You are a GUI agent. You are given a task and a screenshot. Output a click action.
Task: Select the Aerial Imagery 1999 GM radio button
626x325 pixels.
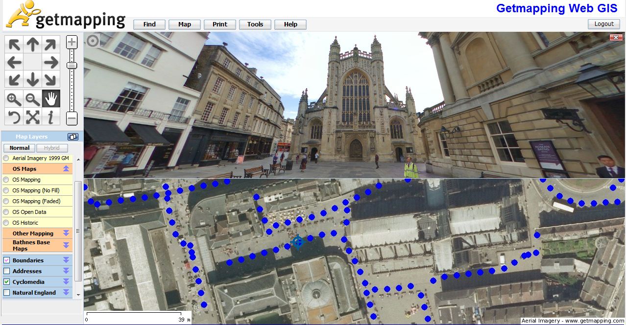click(x=6, y=158)
